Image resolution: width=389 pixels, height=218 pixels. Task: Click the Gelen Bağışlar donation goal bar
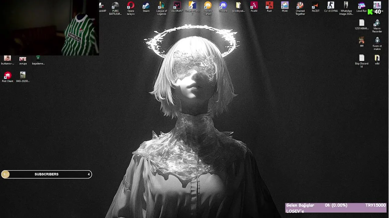point(336,208)
